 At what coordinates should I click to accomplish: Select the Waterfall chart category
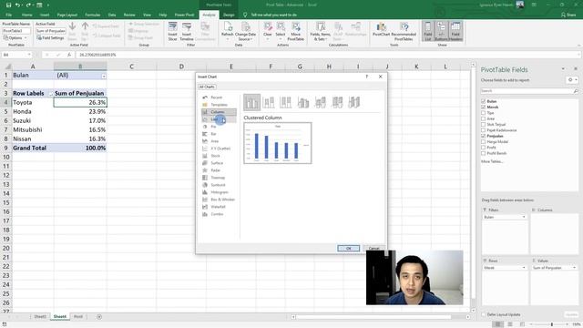(219, 207)
